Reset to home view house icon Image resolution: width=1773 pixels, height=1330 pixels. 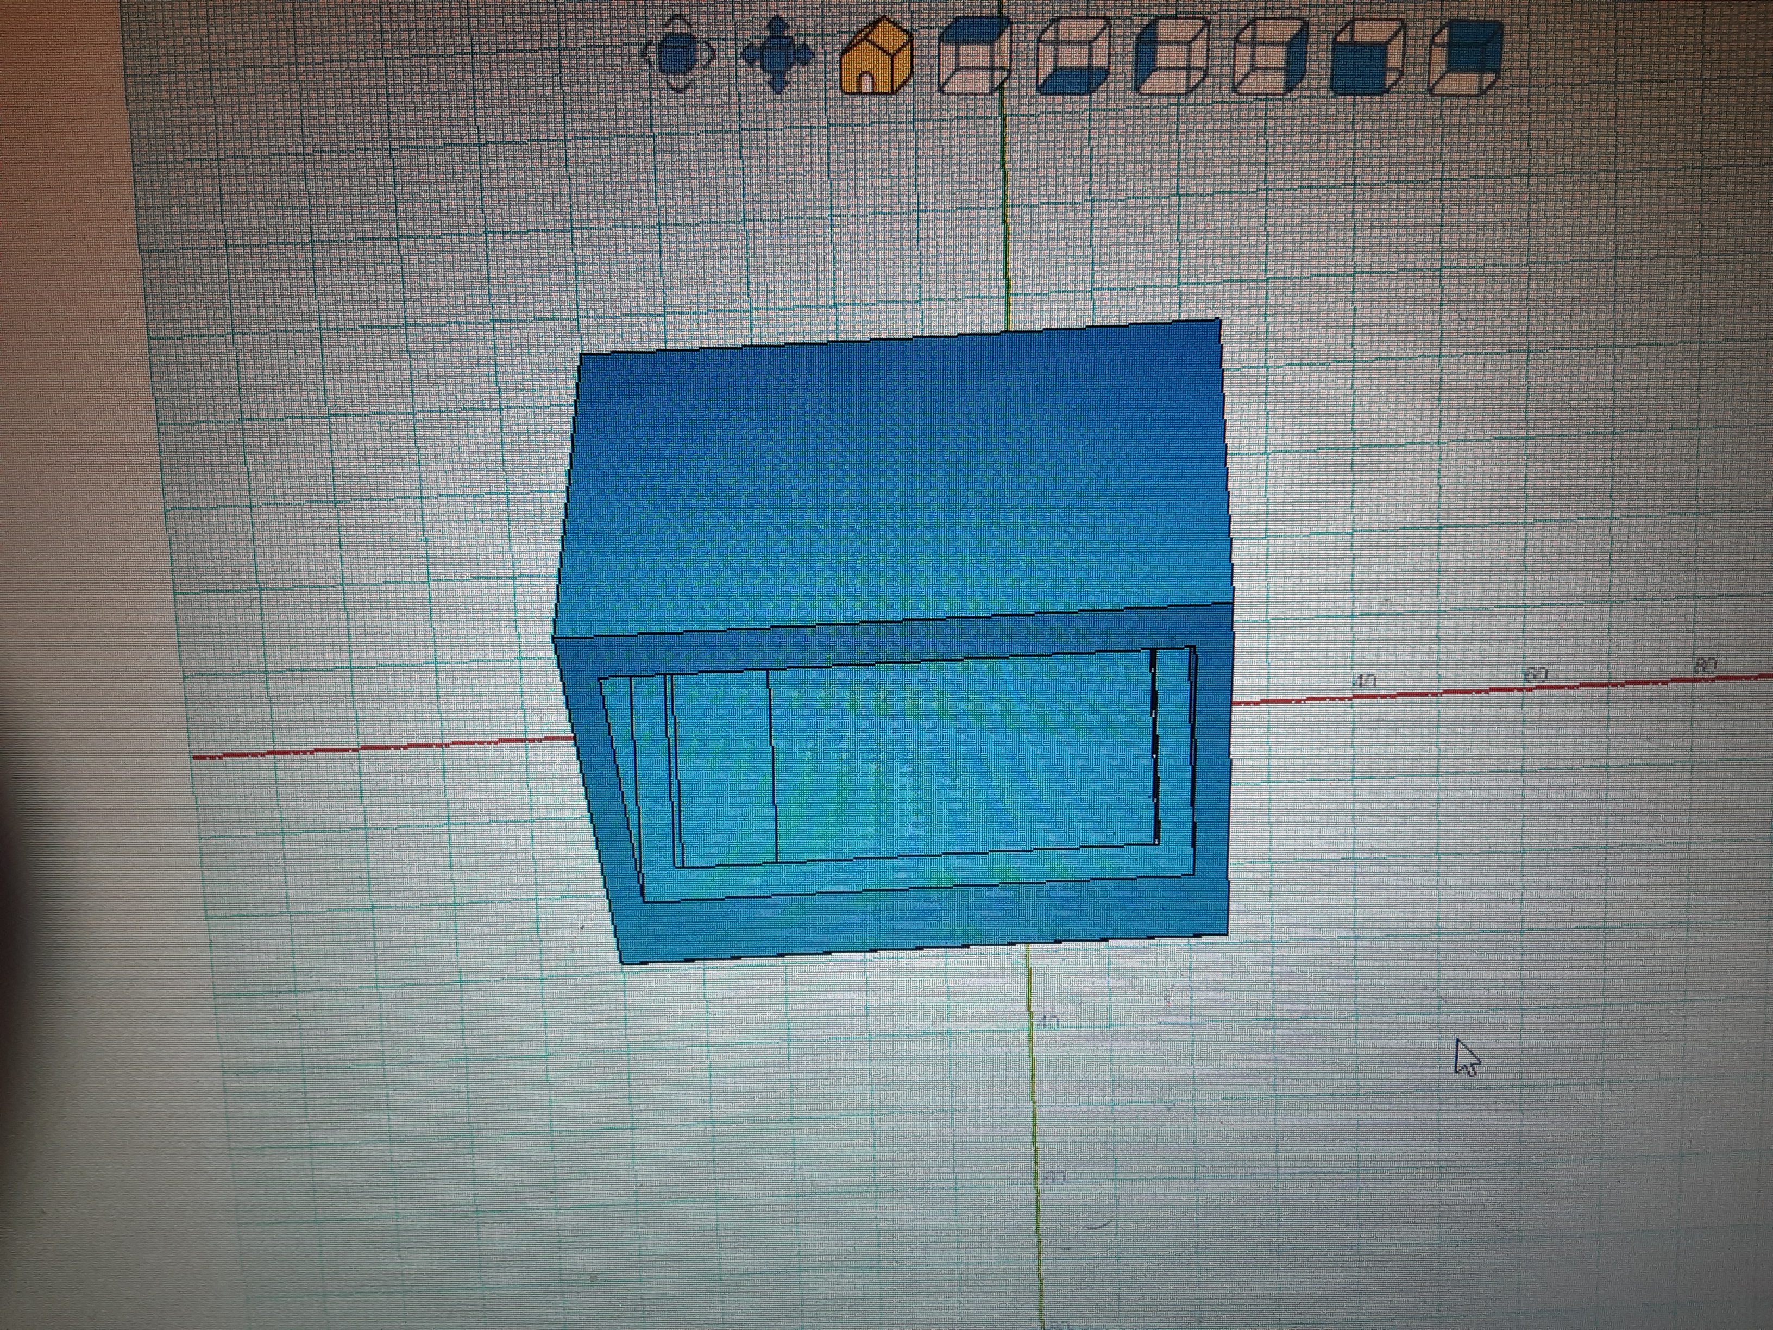tap(875, 54)
